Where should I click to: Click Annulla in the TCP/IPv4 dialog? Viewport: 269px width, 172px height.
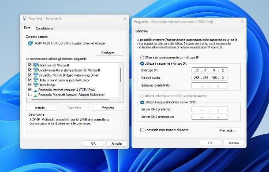234,143
